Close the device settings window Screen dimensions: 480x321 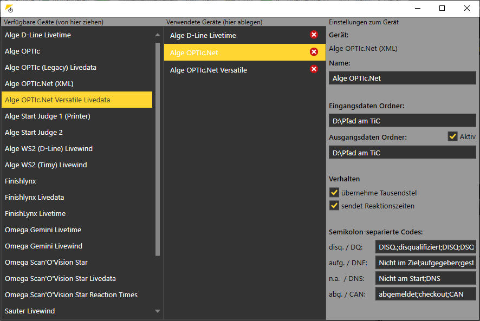(x=467, y=8)
